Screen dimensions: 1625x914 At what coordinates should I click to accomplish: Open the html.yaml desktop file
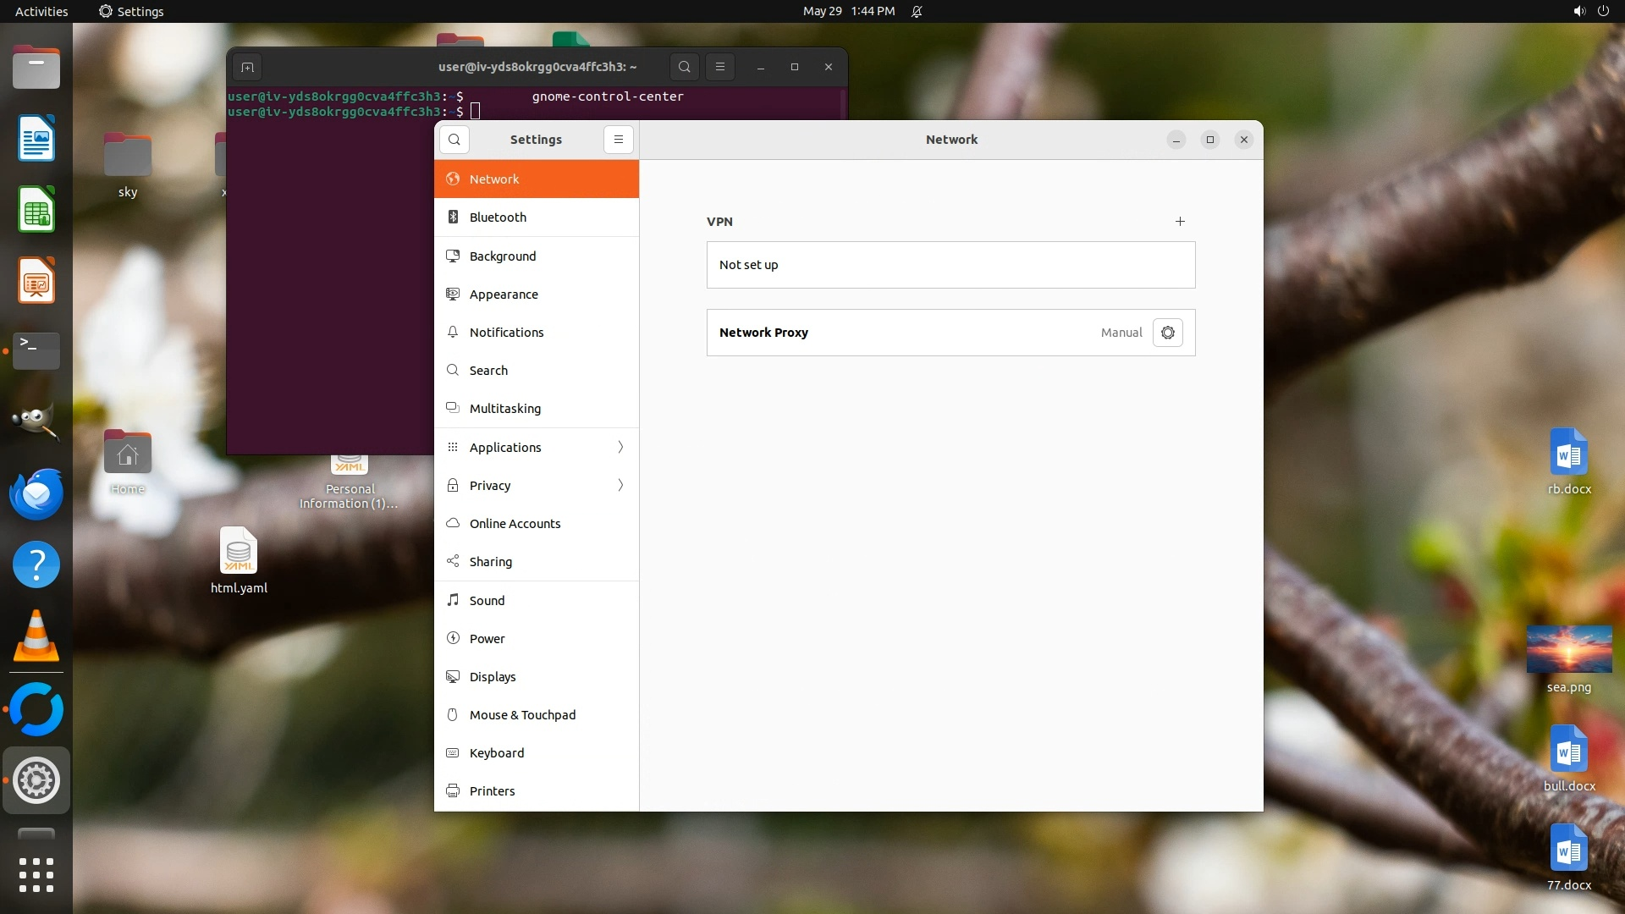(239, 552)
